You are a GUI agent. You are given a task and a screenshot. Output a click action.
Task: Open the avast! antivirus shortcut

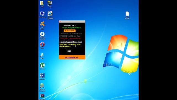pyautogui.click(x=42, y=25)
